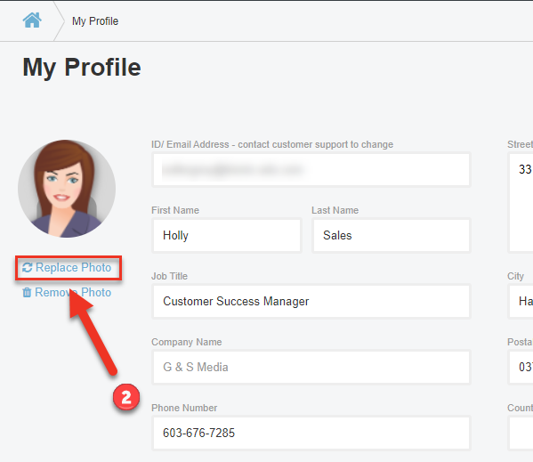The height and width of the screenshot is (462, 533).
Task: Click the Last Name field containing Sales
Action: click(392, 235)
